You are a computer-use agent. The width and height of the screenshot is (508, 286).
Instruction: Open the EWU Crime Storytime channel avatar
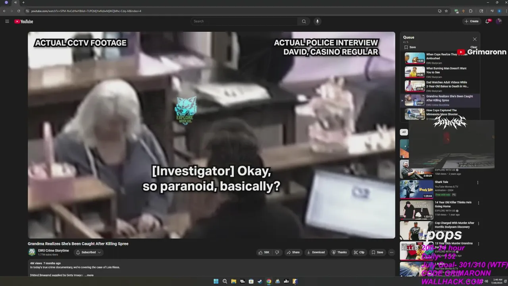32,252
